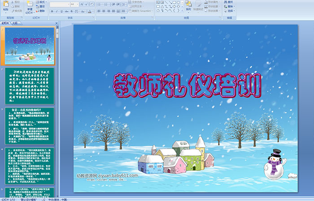Open the 快速样式 quick styles gallery
The image size is (314, 201).
coord(198,6)
